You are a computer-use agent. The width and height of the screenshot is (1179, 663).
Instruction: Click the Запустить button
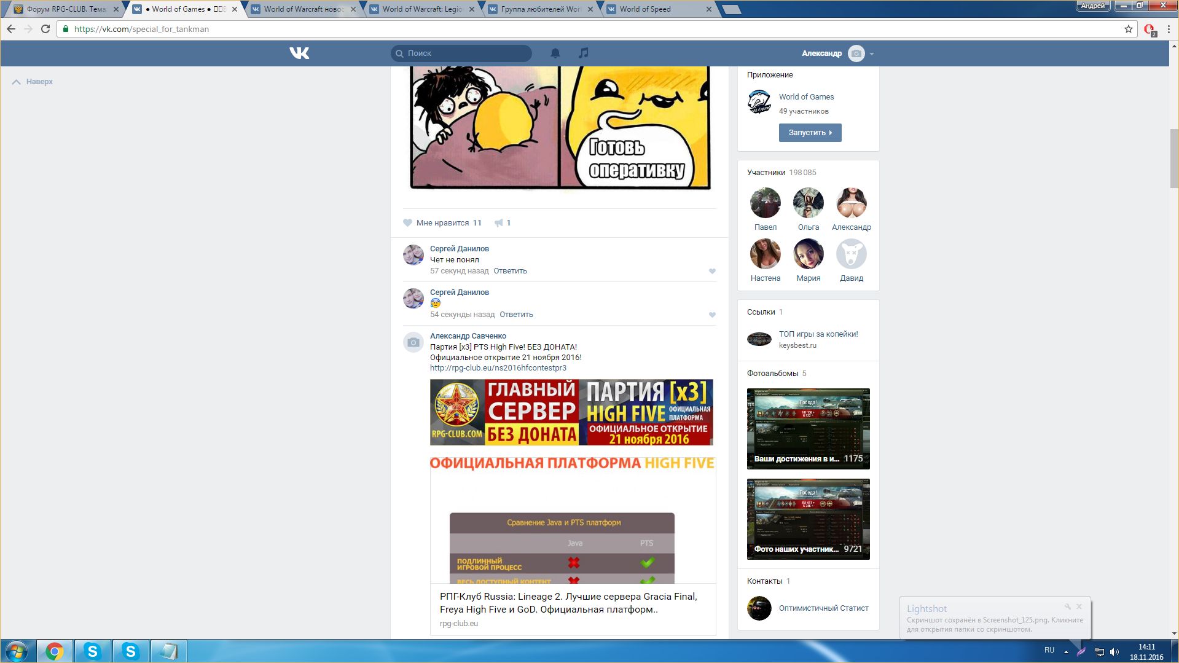pos(810,133)
